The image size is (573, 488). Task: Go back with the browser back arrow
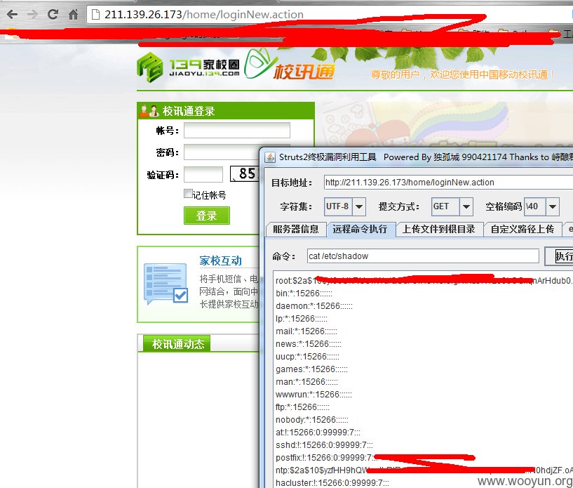[x=12, y=15]
